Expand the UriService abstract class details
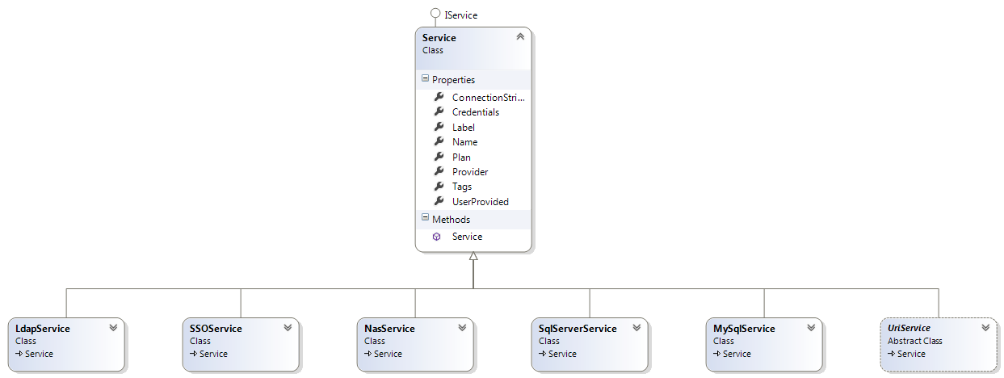Screen dimensions: 1004x378 [x=985, y=328]
